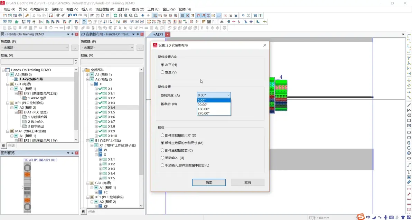Click the first blue undo arrow icon
Viewport: 412px width, 220px height.
(x=70, y=16)
